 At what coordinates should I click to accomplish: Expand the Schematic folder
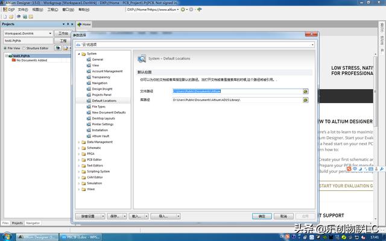[79, 148]
